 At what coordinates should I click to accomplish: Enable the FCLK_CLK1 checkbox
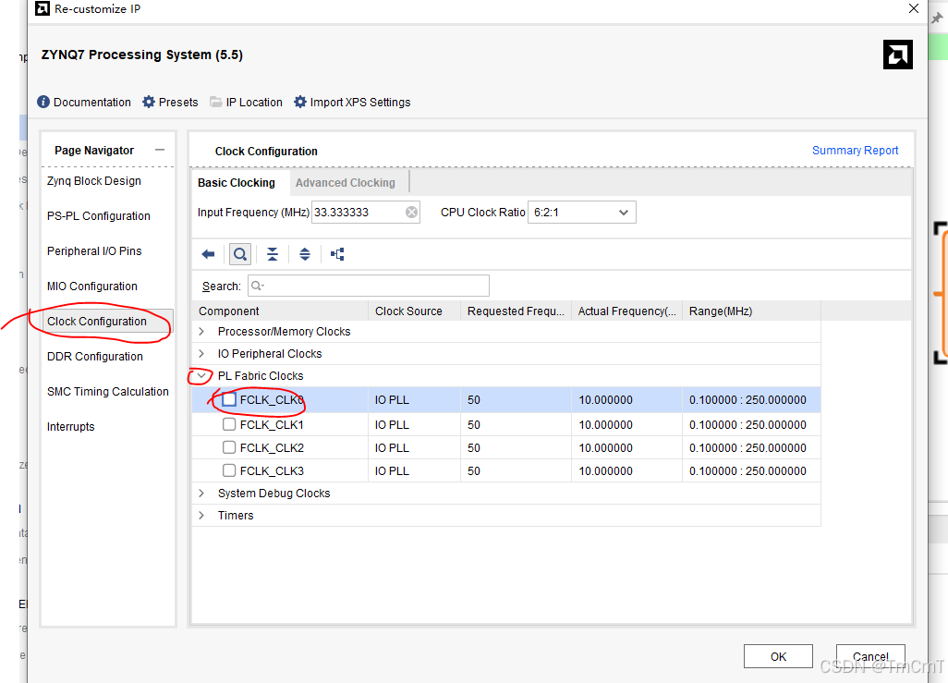pos(229,424)
